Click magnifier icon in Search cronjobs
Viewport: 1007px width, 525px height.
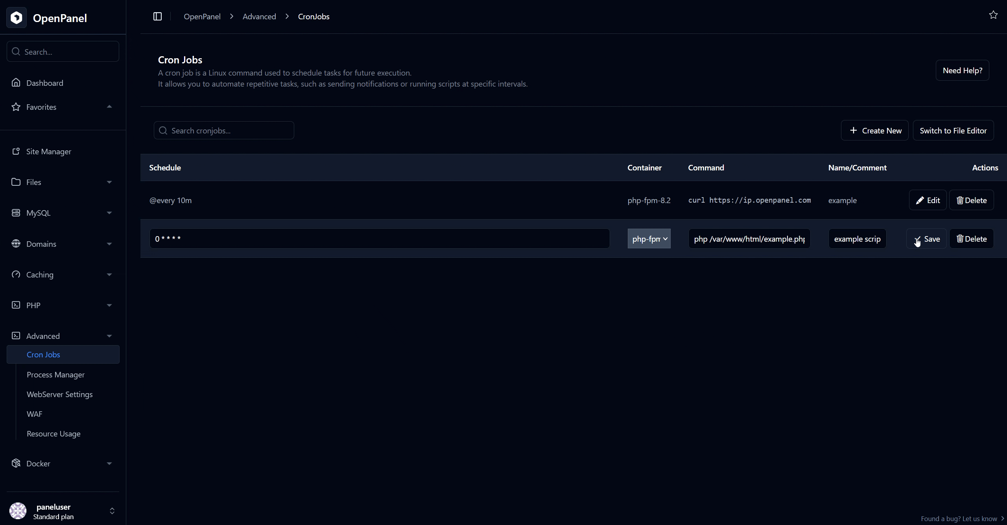click(163, 130)
